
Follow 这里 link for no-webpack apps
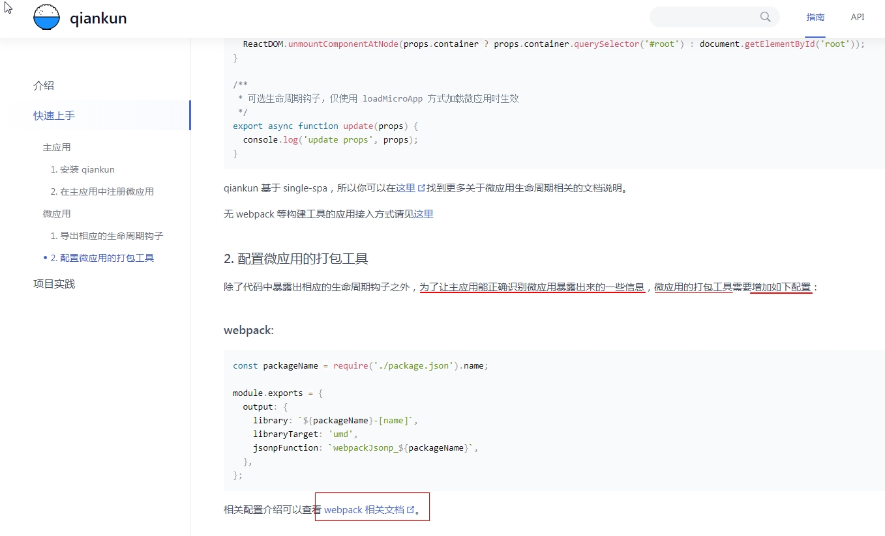pos(424,214)
